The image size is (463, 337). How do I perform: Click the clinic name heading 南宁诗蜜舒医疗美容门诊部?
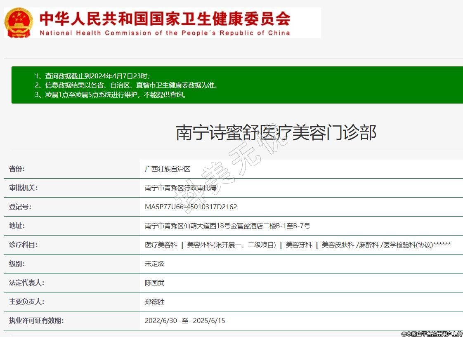[x=276, y=133]
